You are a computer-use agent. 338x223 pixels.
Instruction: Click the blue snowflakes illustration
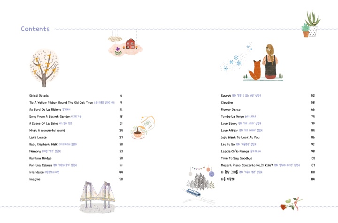coord(236,58)
